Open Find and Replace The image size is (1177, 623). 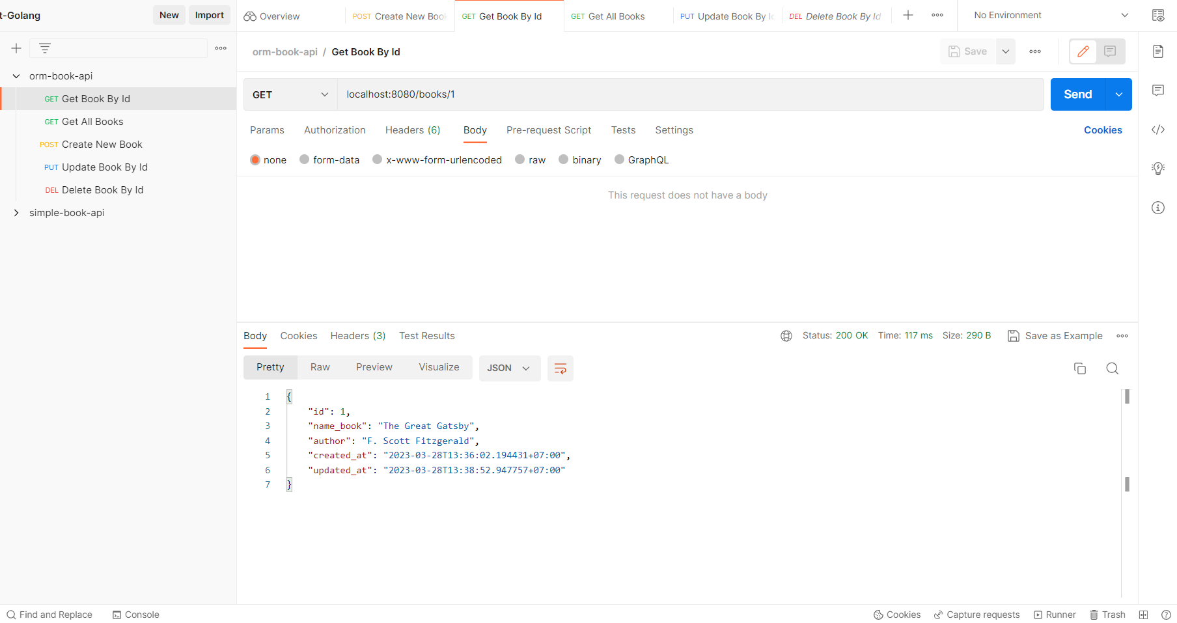(49, 615)
